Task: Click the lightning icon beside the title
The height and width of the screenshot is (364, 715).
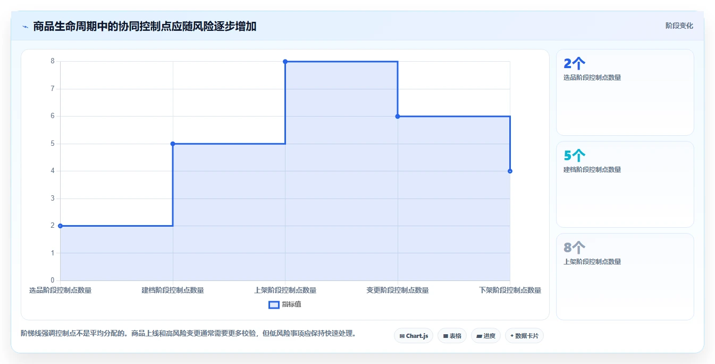Action: point(25,26)
